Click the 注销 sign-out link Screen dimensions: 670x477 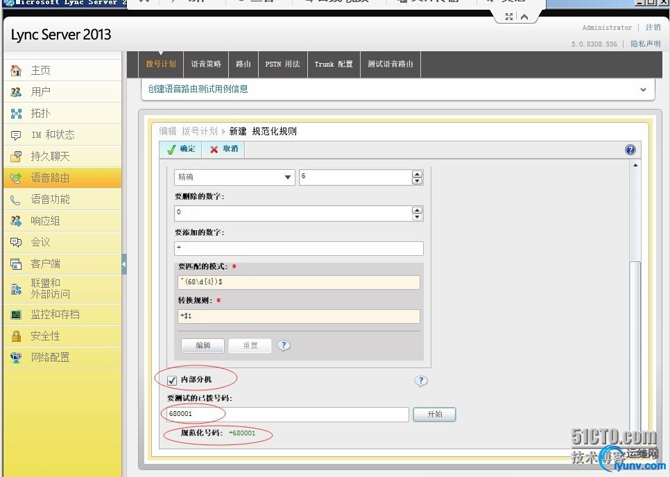click(653, 27)
